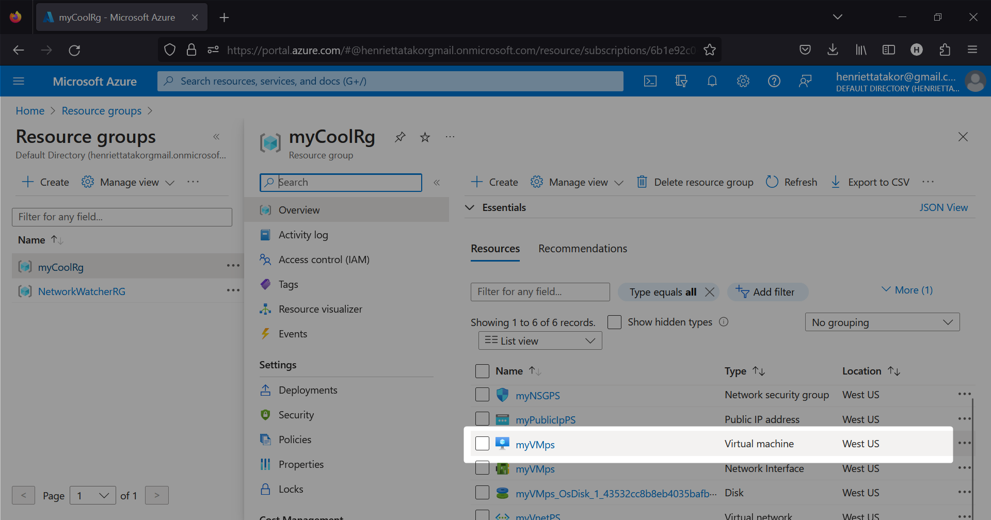Click the resources Filter for any field box
This screenshot has height=520, width=991.
tap(540, 292)
